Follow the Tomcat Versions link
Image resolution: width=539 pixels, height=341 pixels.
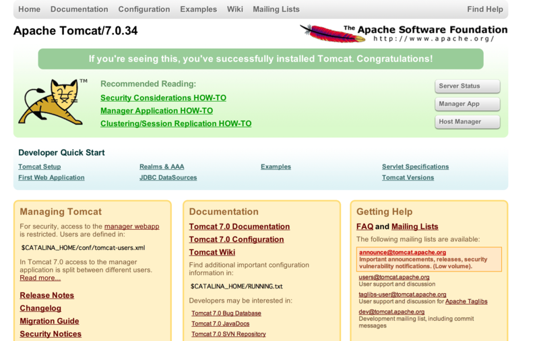(x=408, y=178)
